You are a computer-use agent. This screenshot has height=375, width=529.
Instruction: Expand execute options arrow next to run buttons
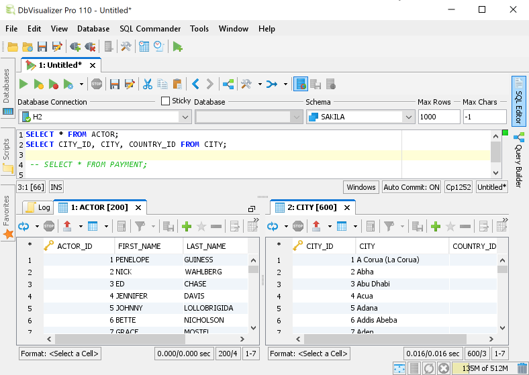[81, 84]
